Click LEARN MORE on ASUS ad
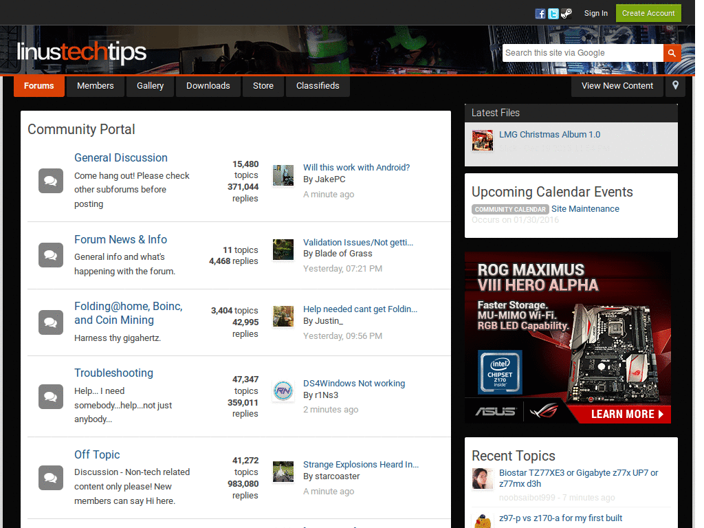Viewport: 704px width, 528px height. pyautogui.click(x=627, y=415)
